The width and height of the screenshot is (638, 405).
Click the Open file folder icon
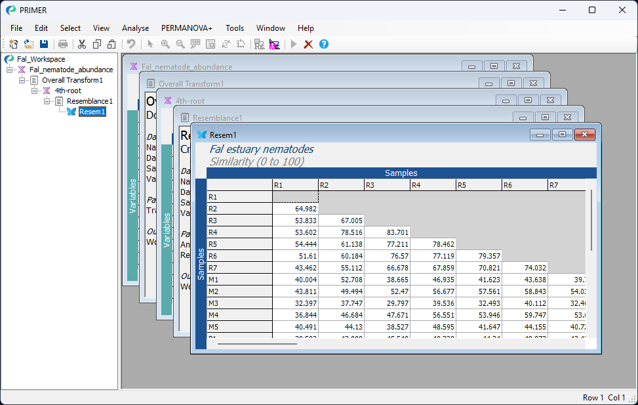(29, 44)
